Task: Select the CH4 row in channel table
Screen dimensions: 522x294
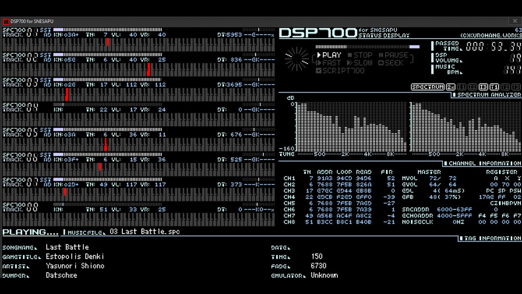Action: pos(339,197)
